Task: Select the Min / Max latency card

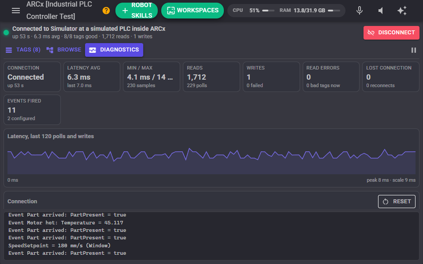Action: pos(152,77)
